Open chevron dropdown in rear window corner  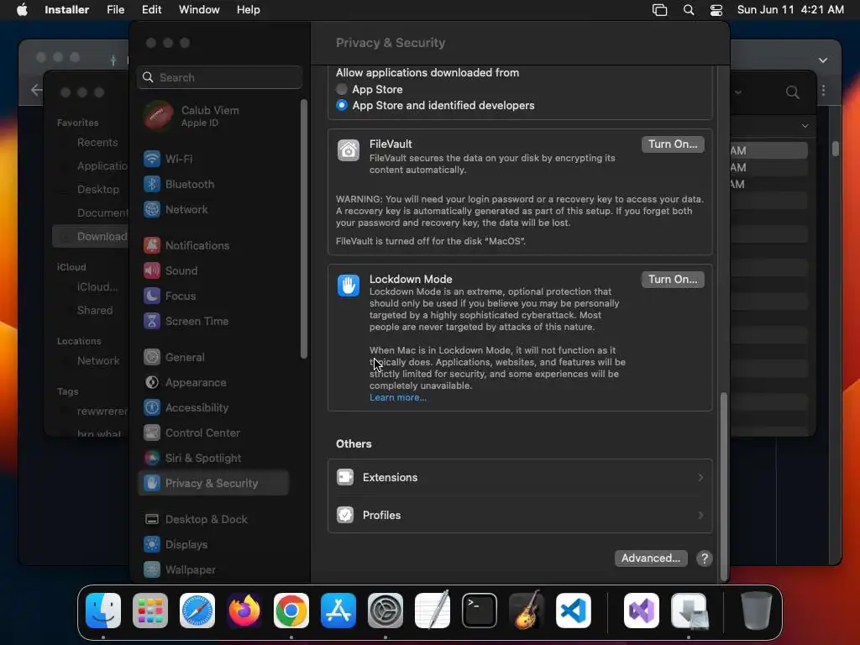coord(823,60)
